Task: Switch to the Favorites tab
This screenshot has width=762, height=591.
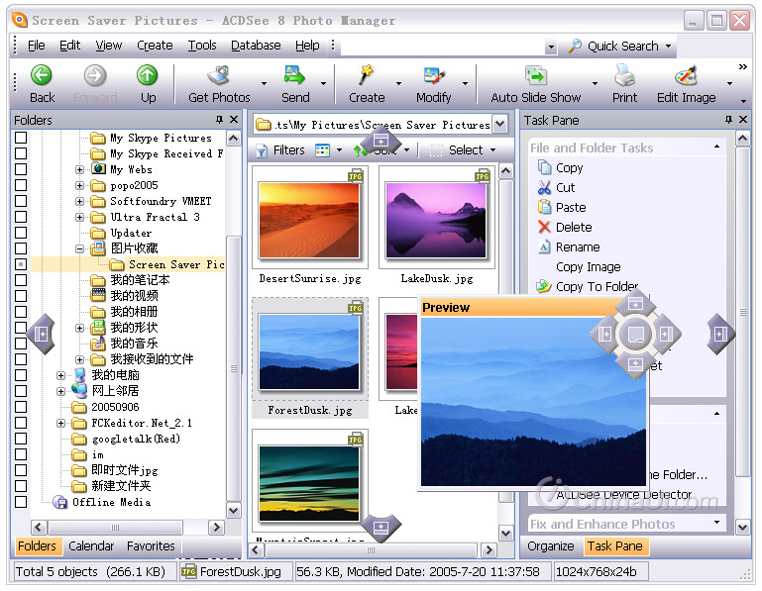Action: 151,546
